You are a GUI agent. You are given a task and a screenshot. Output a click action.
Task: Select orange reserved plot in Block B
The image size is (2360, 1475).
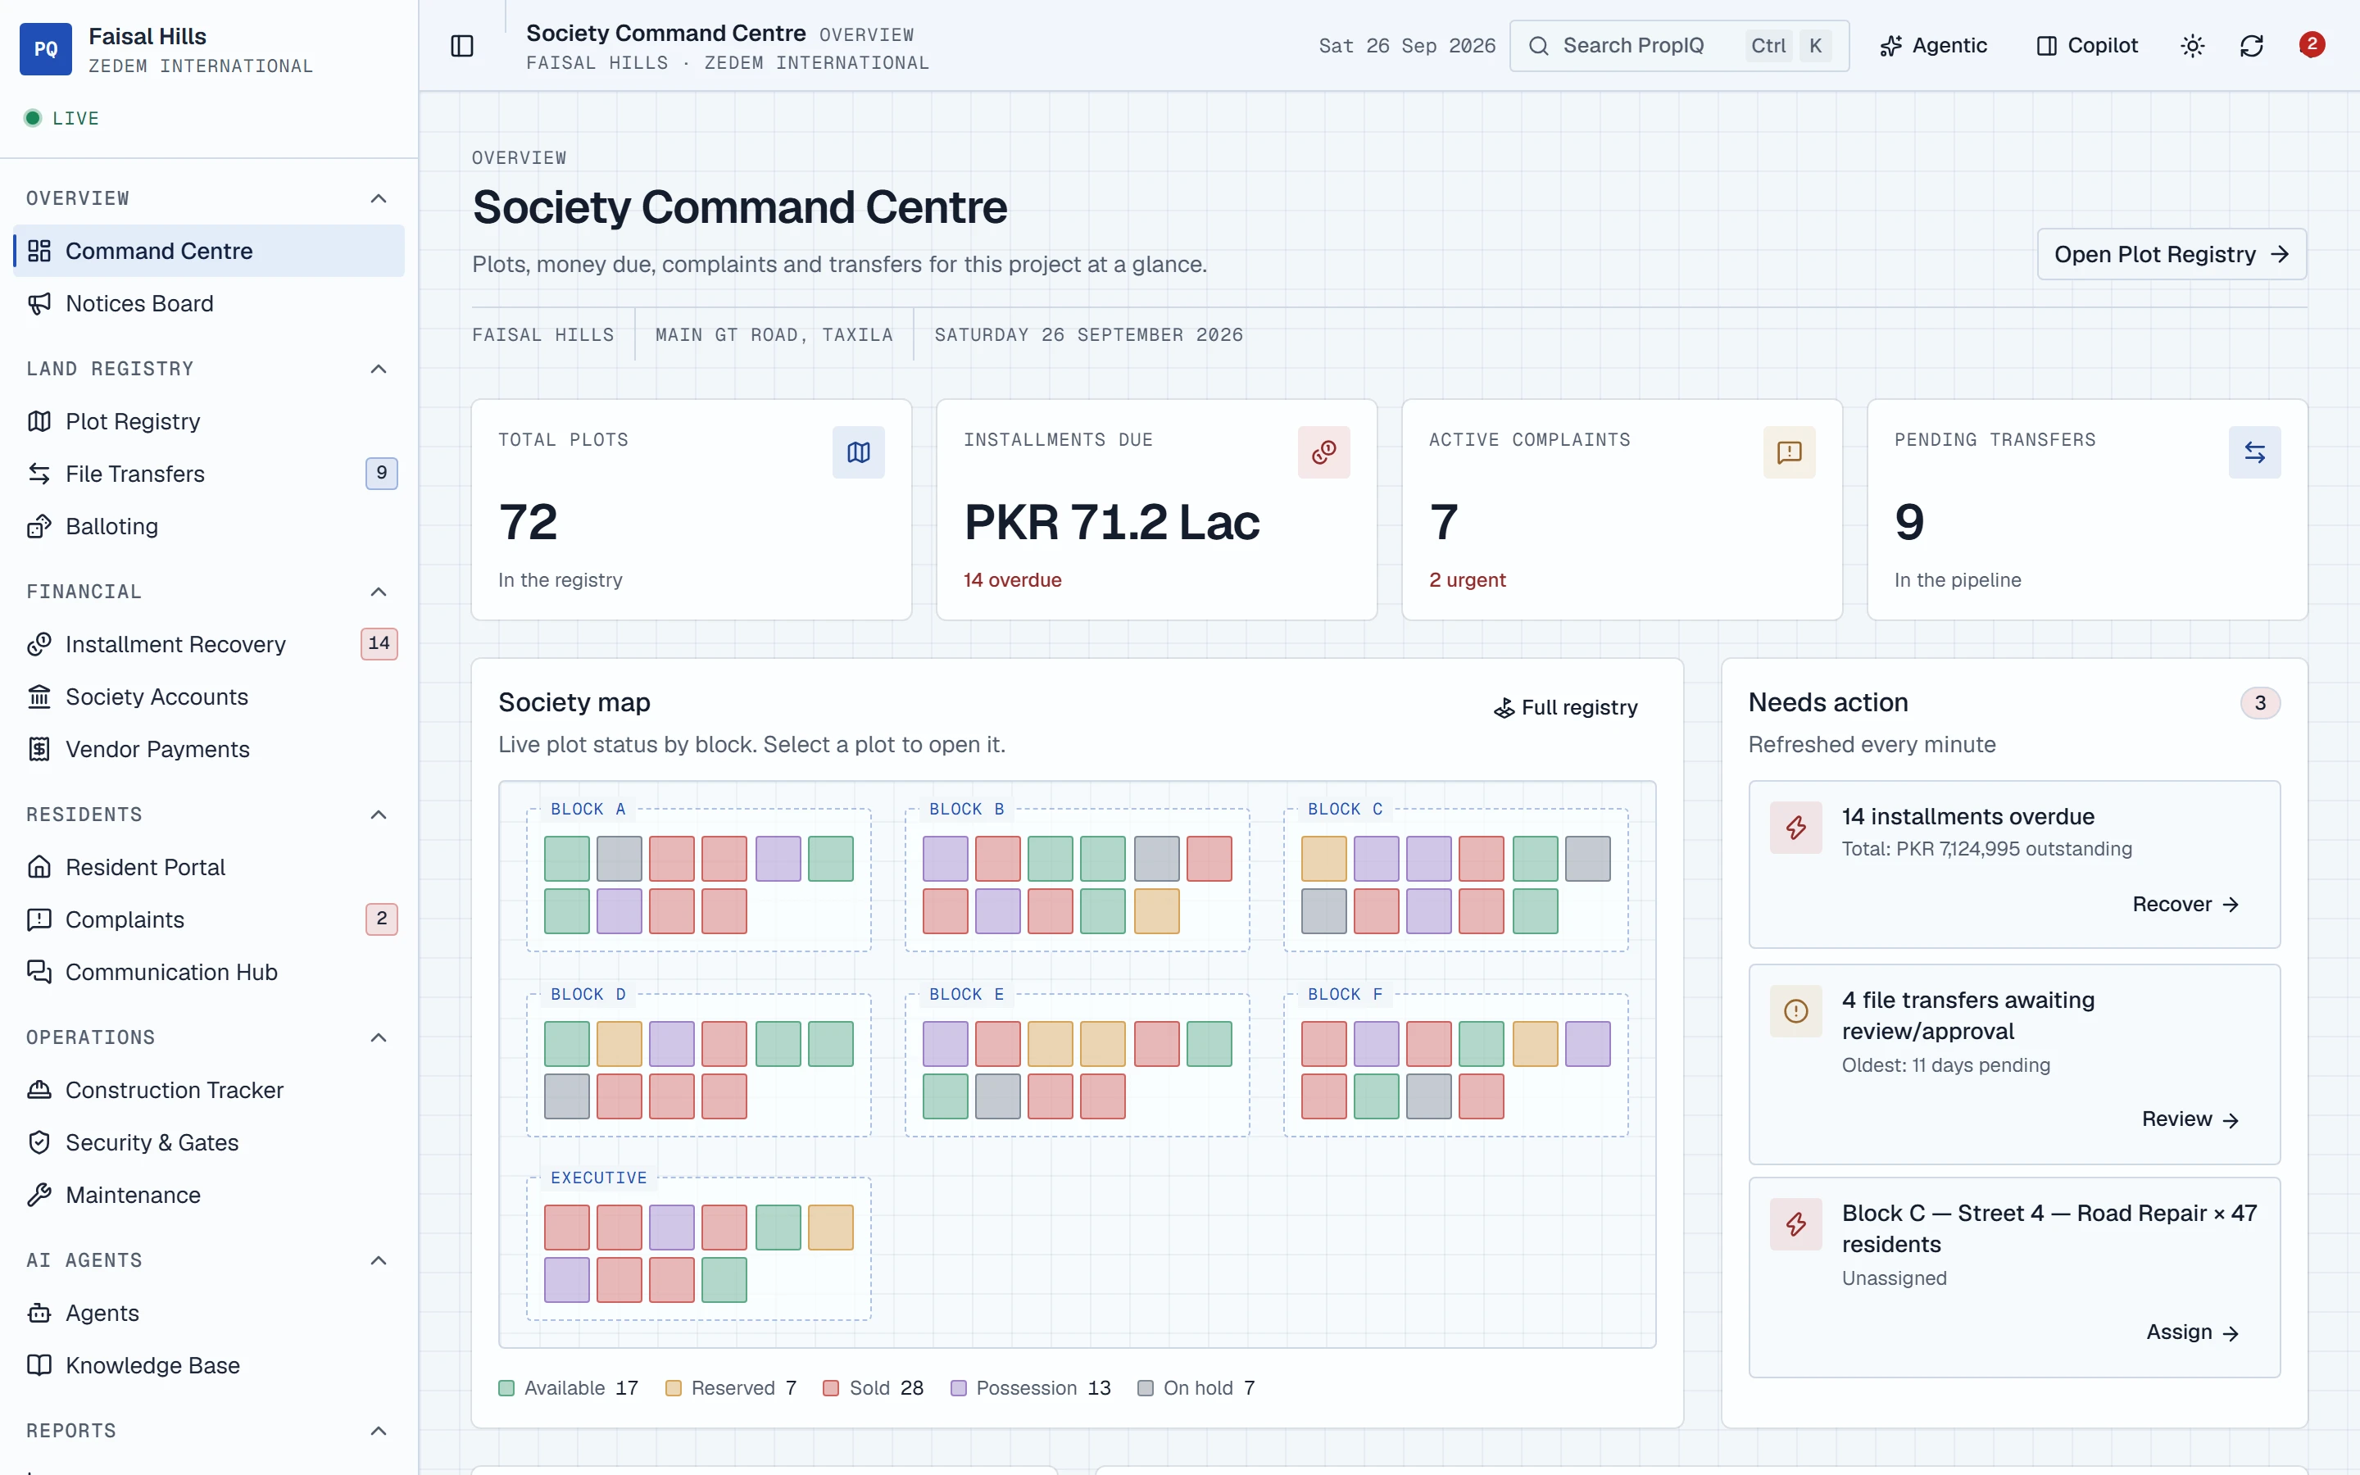coord(1156,911)
